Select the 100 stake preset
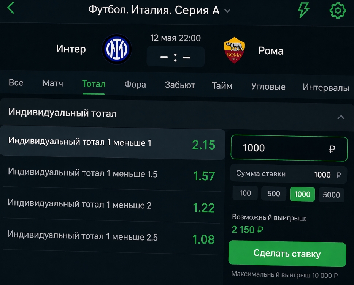Screen dimensions: 354x285 pyautogui.click(x=245, y=193)
